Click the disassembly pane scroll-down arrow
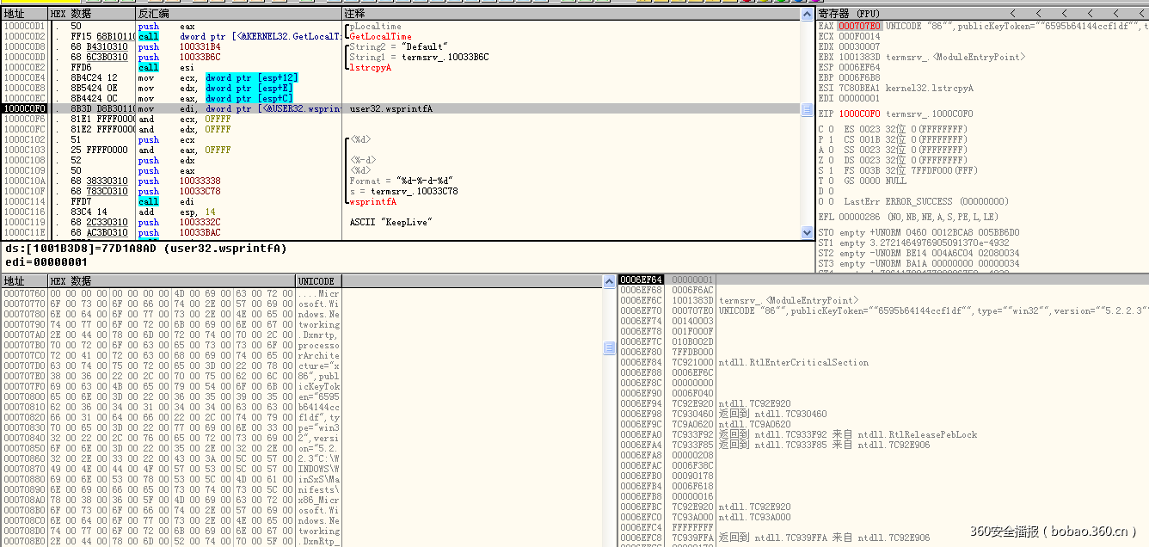 807,232
